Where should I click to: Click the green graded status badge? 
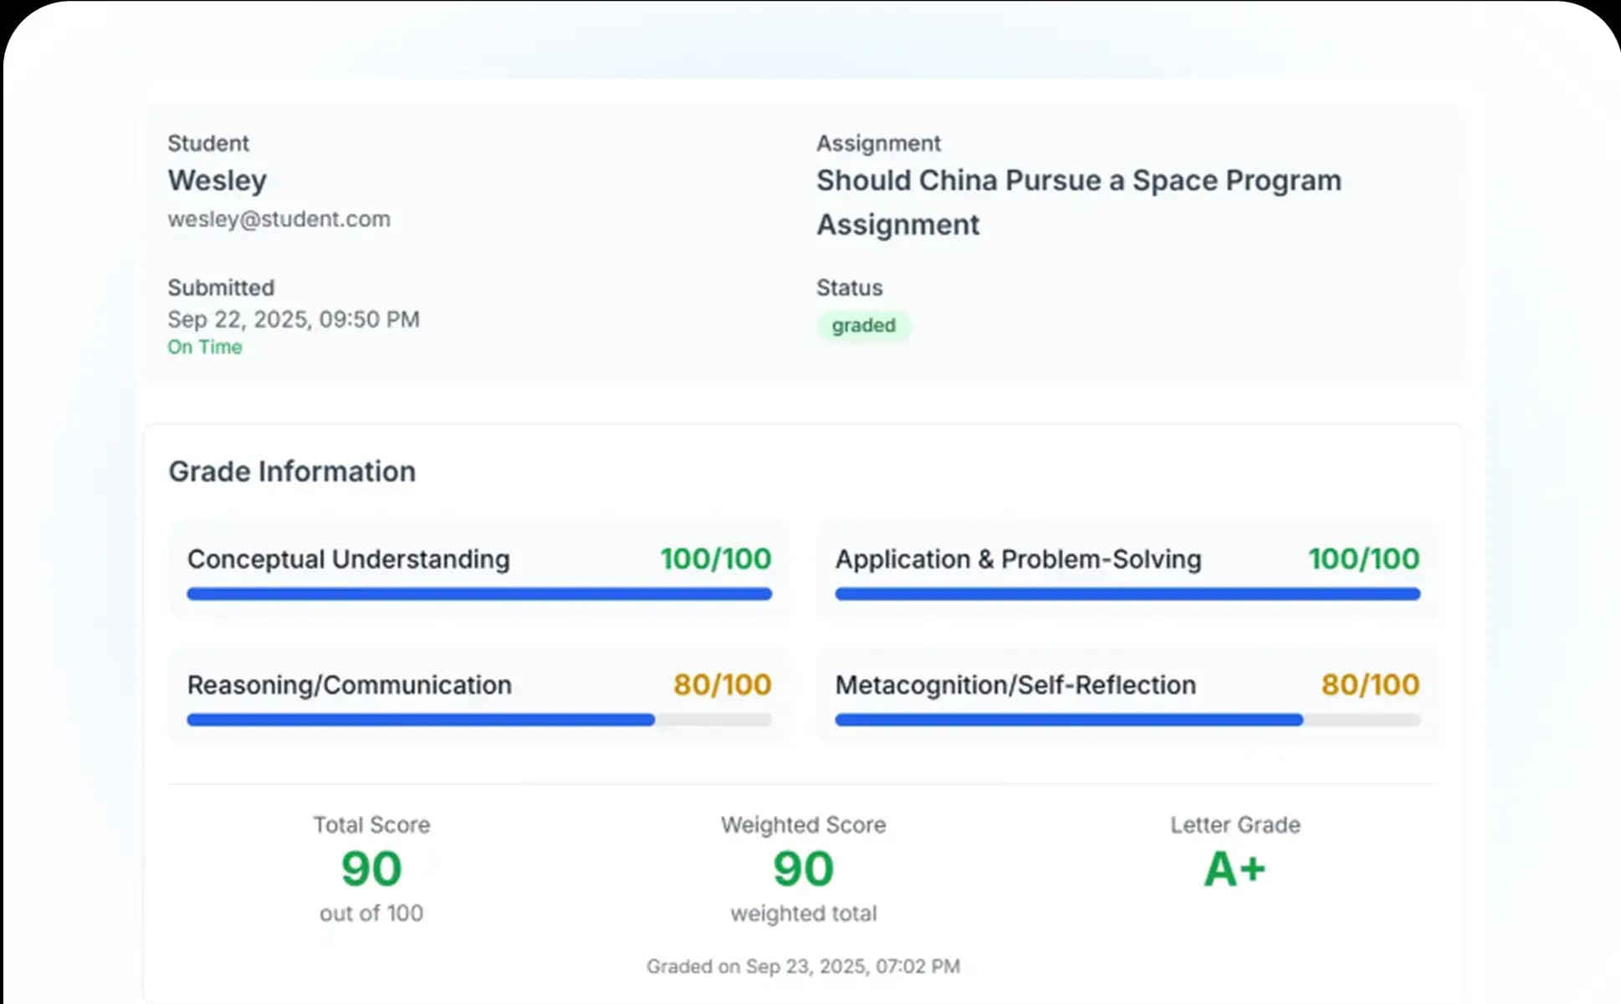coord(863,325)
